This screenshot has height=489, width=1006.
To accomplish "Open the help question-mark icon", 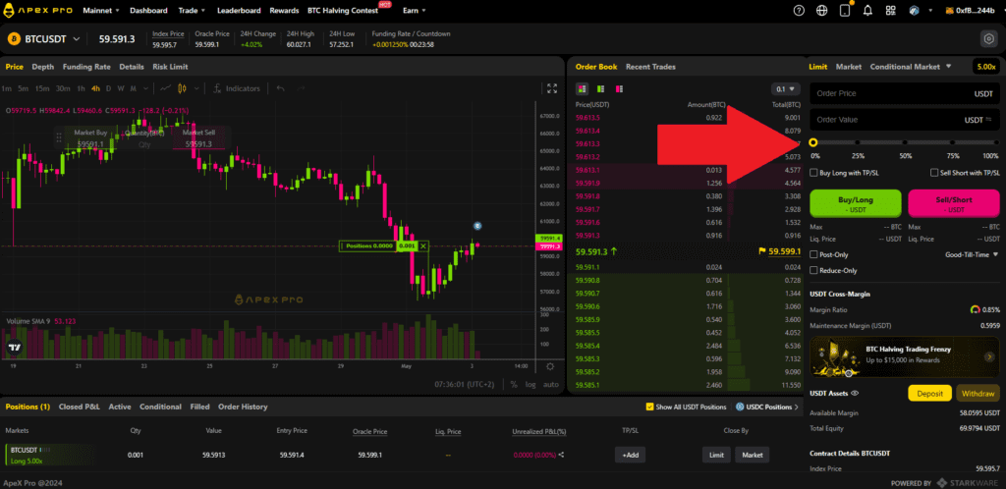I will click(x=797, y=11).
